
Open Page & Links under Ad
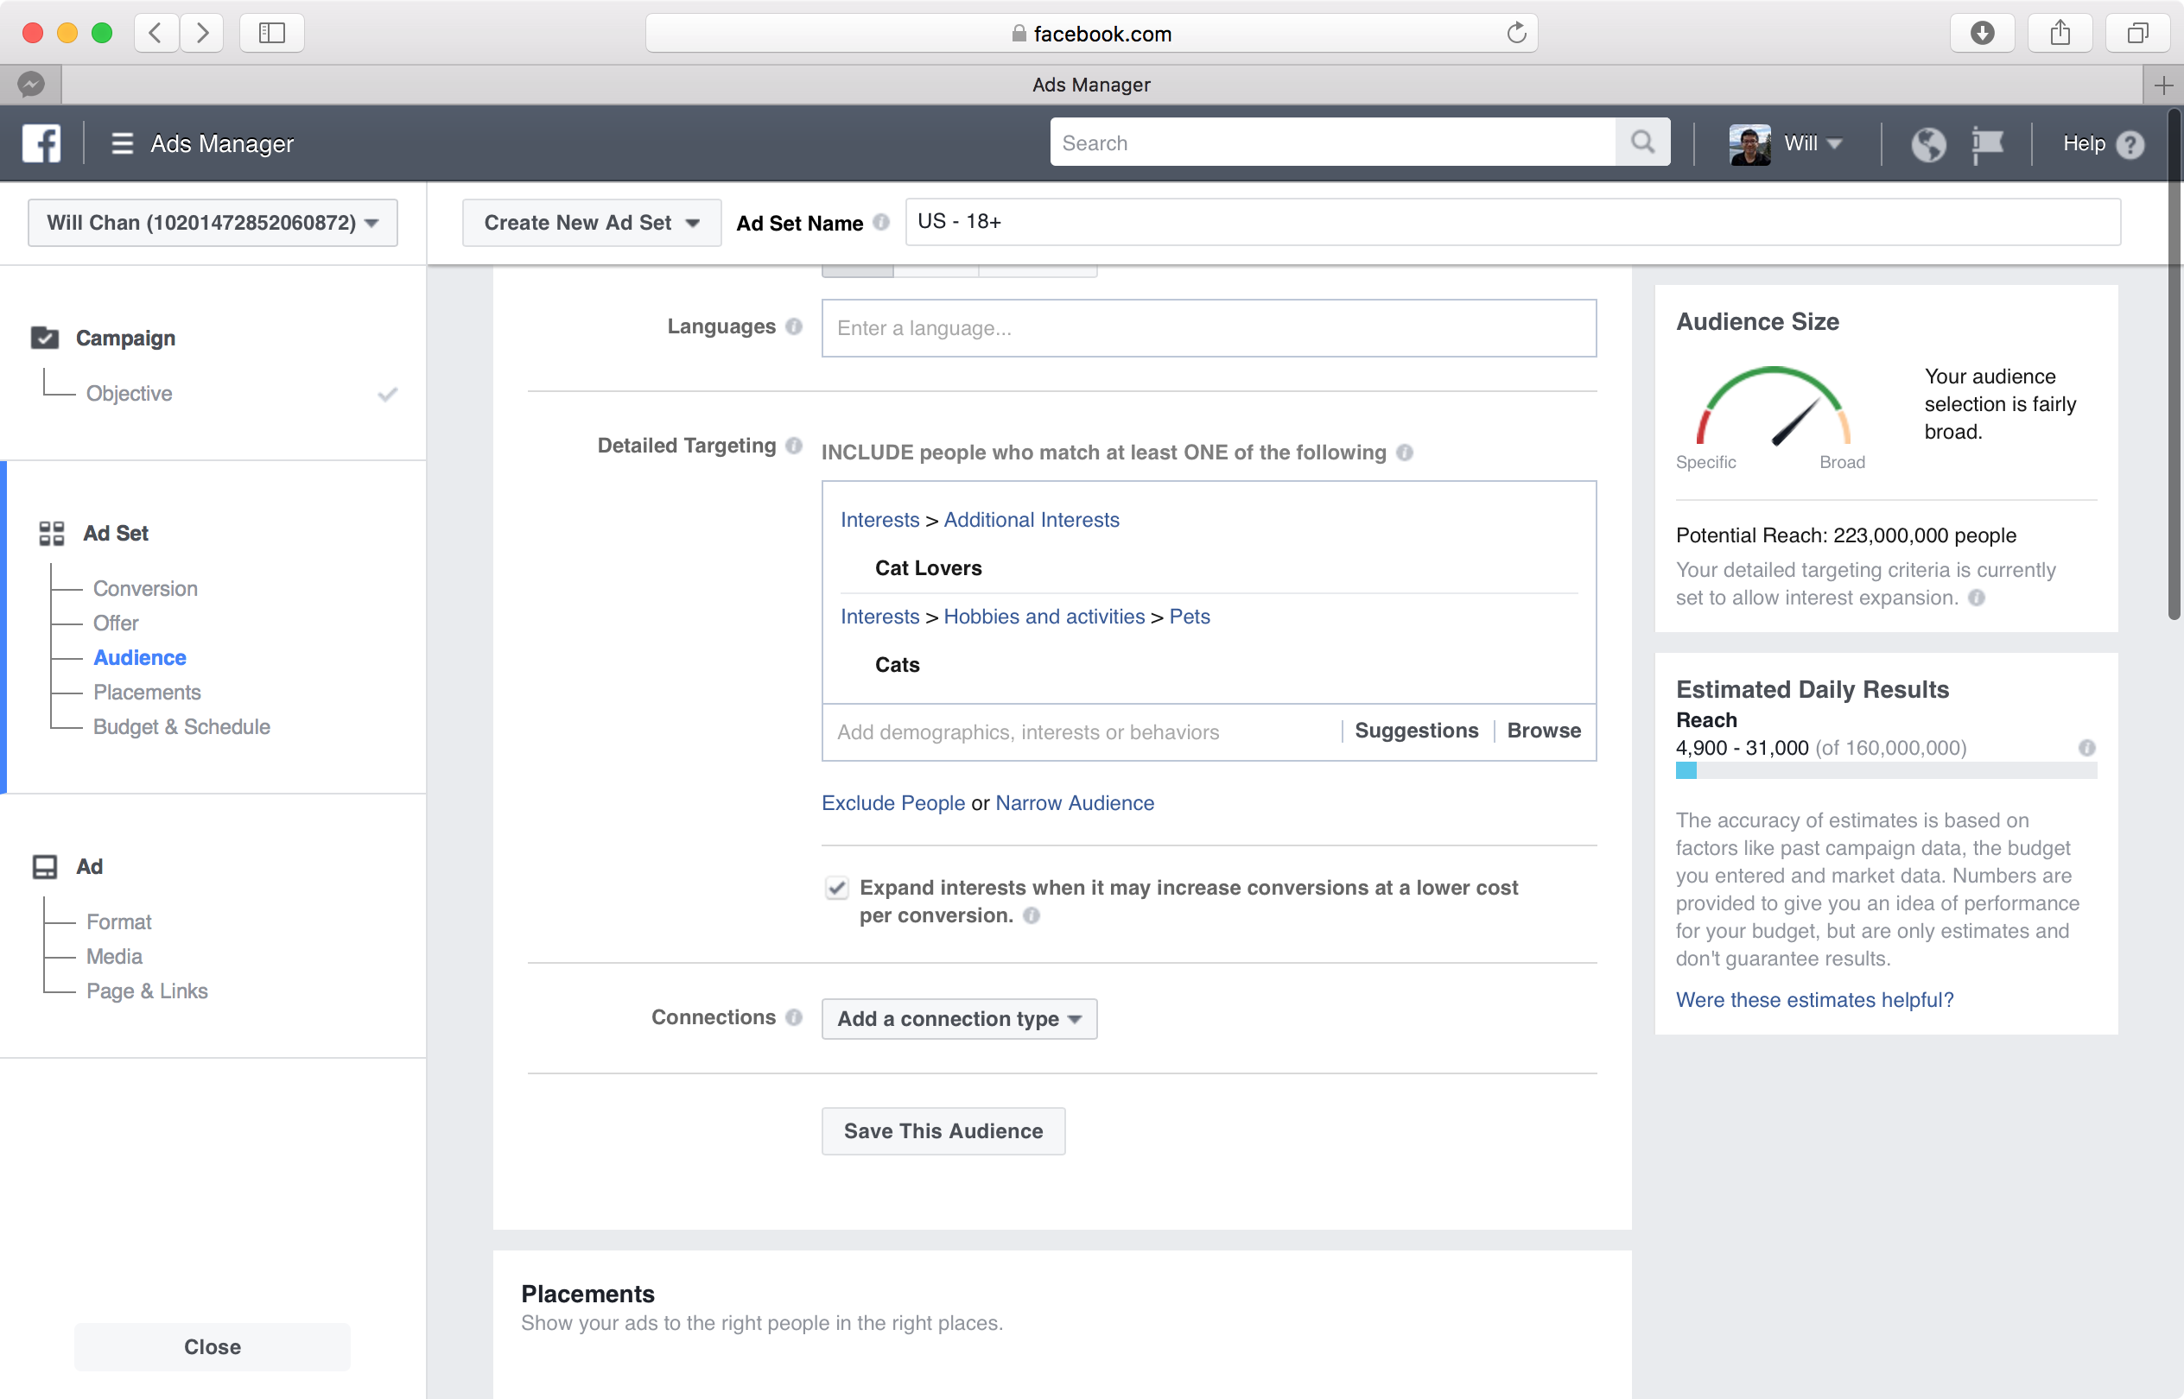(x=147, y=991)
